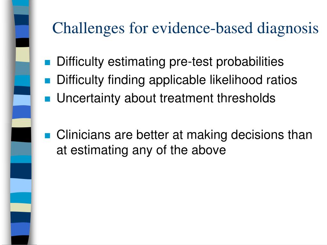The image size is (327, 245).
Task: Click the large dark navy ribbon block mid-lower
Action: tap(21, 171)
